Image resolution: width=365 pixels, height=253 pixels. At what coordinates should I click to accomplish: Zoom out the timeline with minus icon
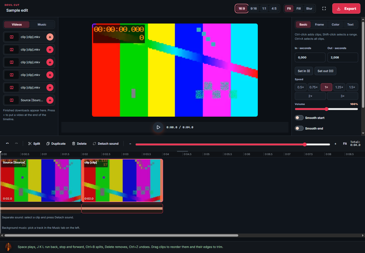point(130,144)
